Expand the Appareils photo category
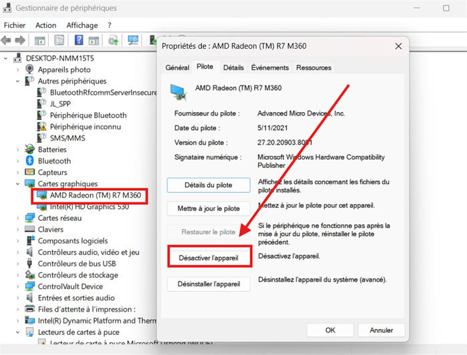 point(17,70)
